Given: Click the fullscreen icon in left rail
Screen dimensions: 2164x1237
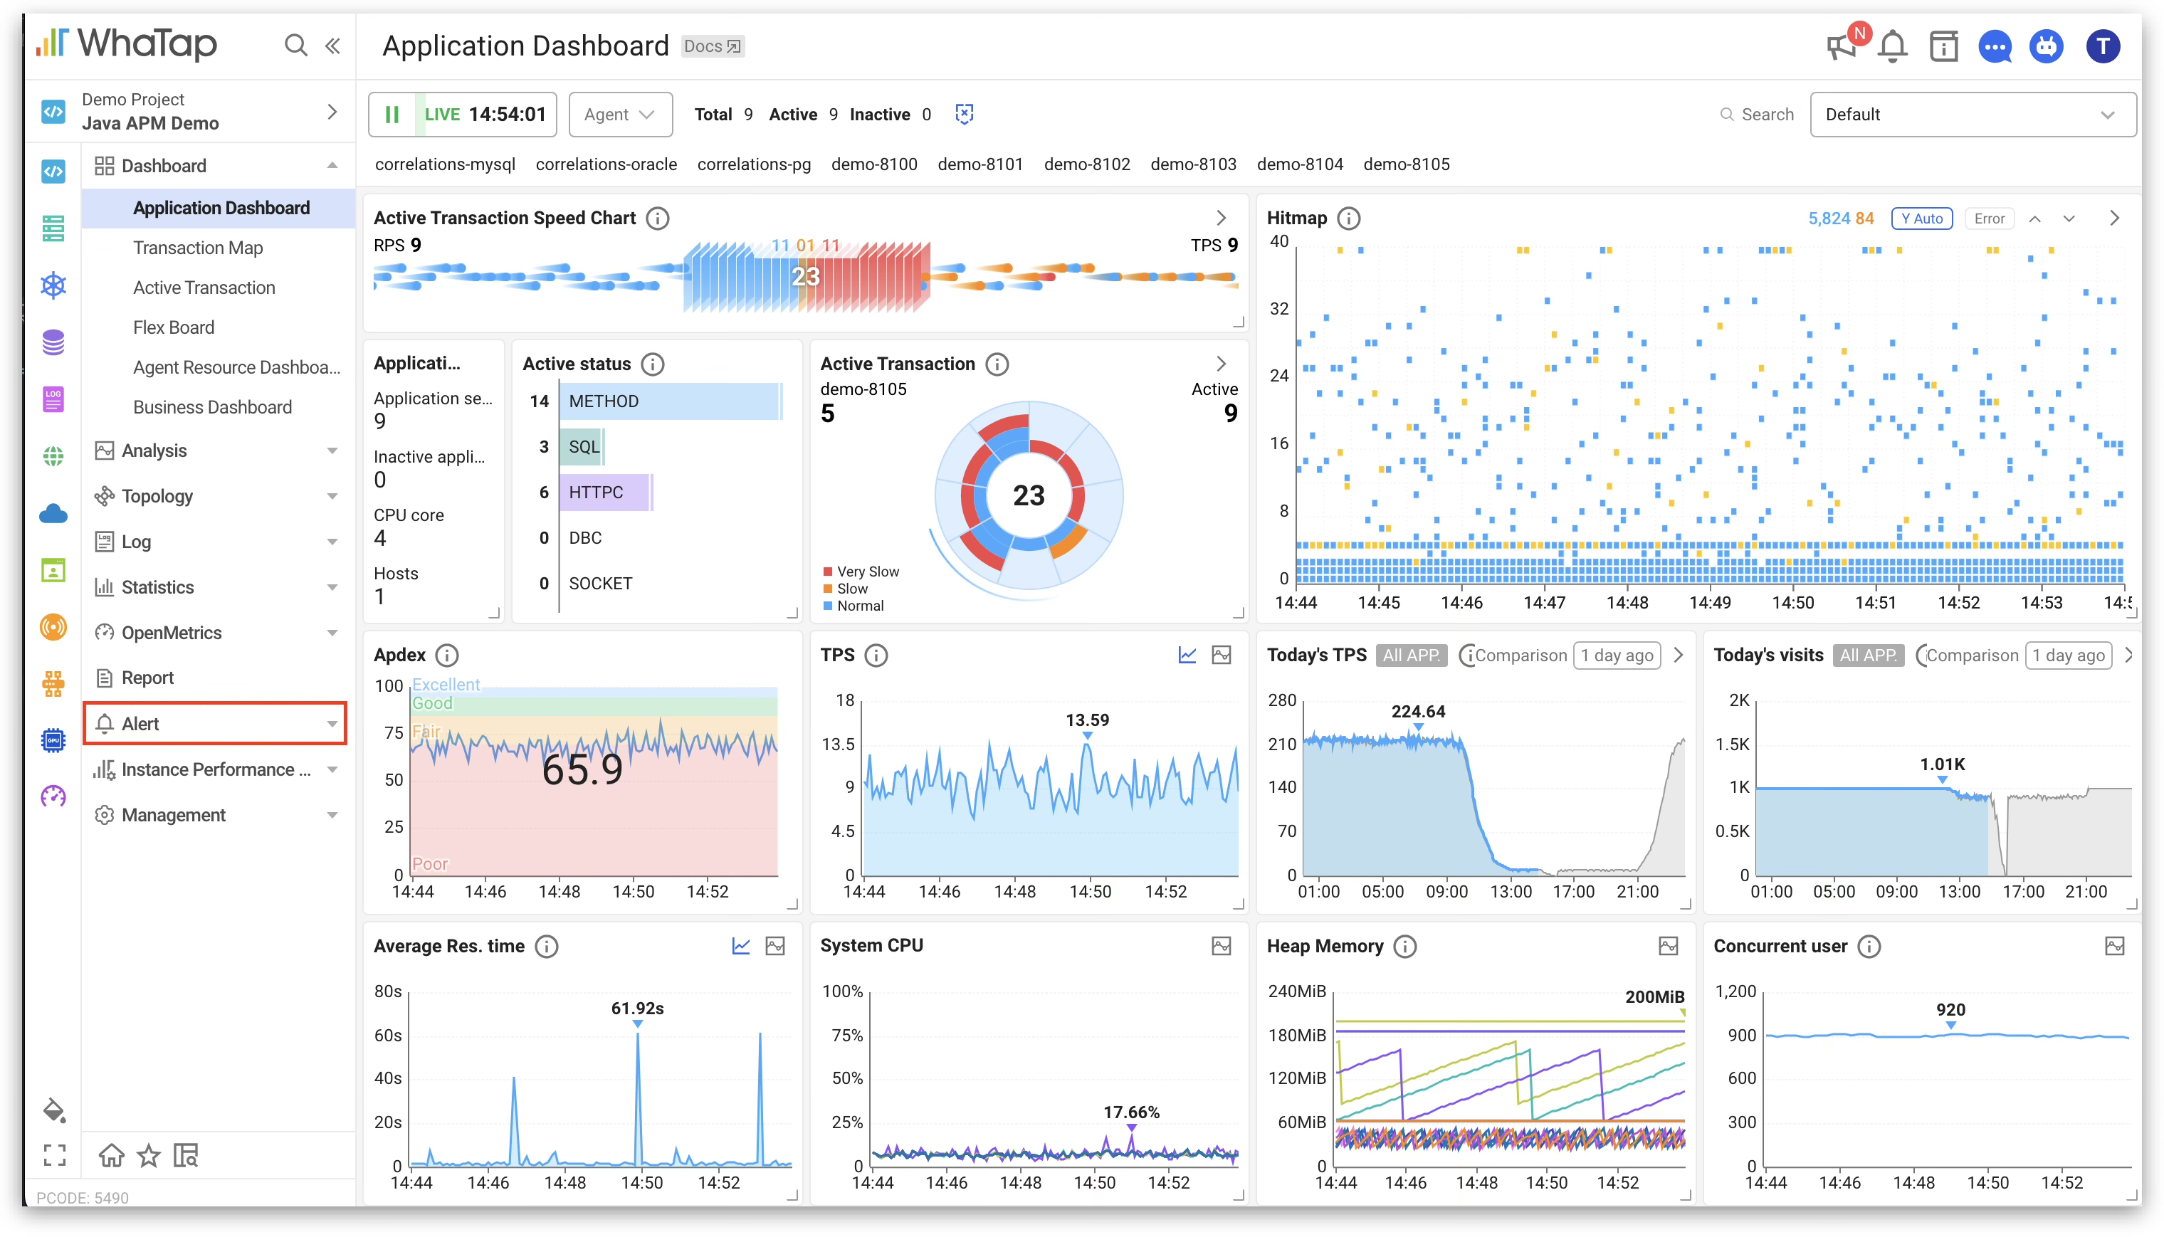Looking at the screenshot, I should (x=54, y=1154).
